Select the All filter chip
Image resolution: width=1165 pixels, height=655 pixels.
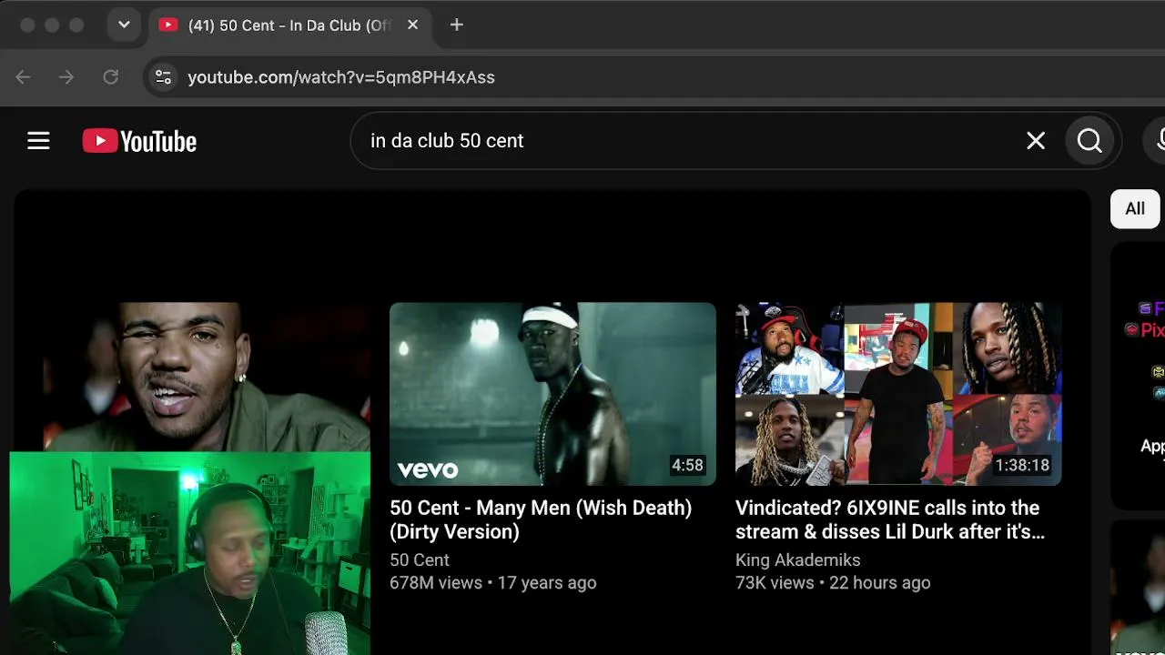(1135, 209)
